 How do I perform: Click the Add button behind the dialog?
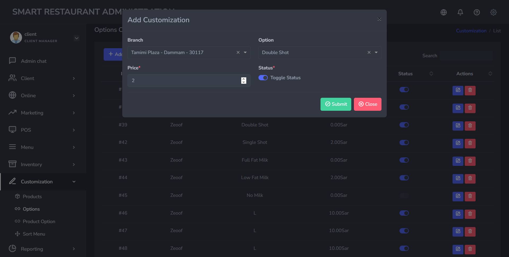(113, 54)
